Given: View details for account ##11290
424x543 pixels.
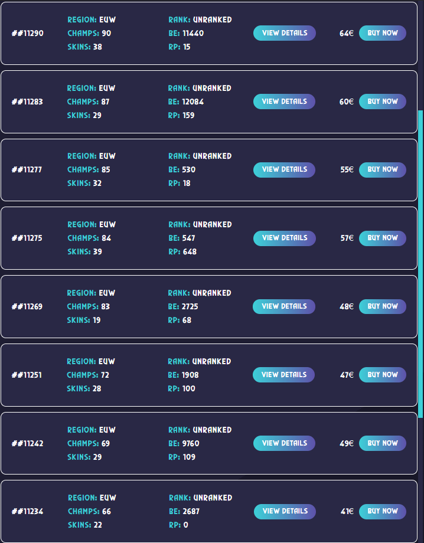Looking at the screenshot, I should coord(285,33).
